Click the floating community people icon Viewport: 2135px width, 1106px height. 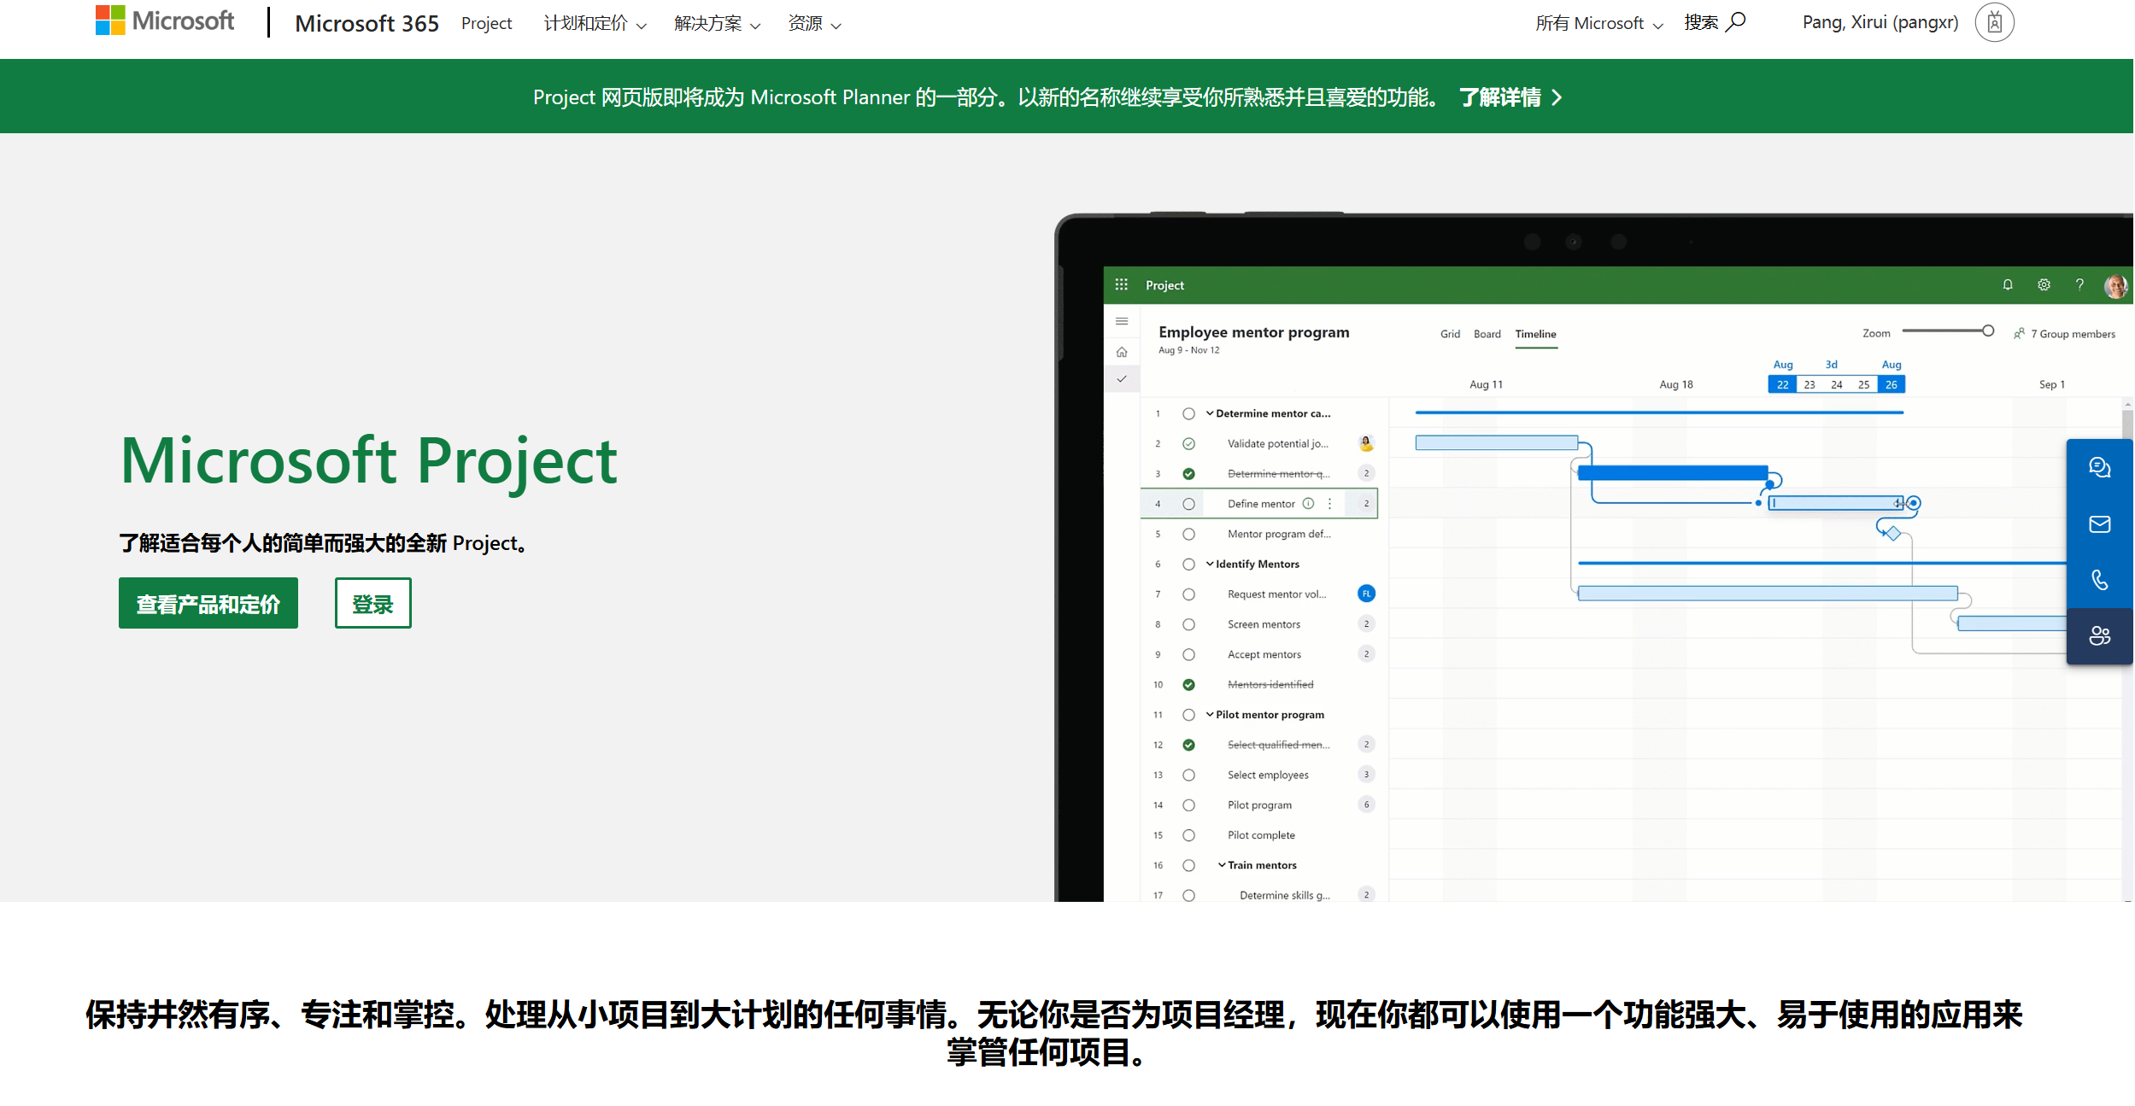(x=2099, y=635)
